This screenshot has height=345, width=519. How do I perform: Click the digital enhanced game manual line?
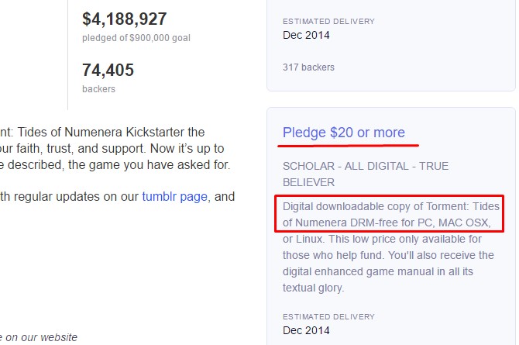click(x=378, y=271)
